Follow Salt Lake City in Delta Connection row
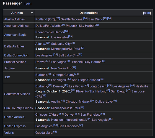155x138 pixels. click(68, 55)
